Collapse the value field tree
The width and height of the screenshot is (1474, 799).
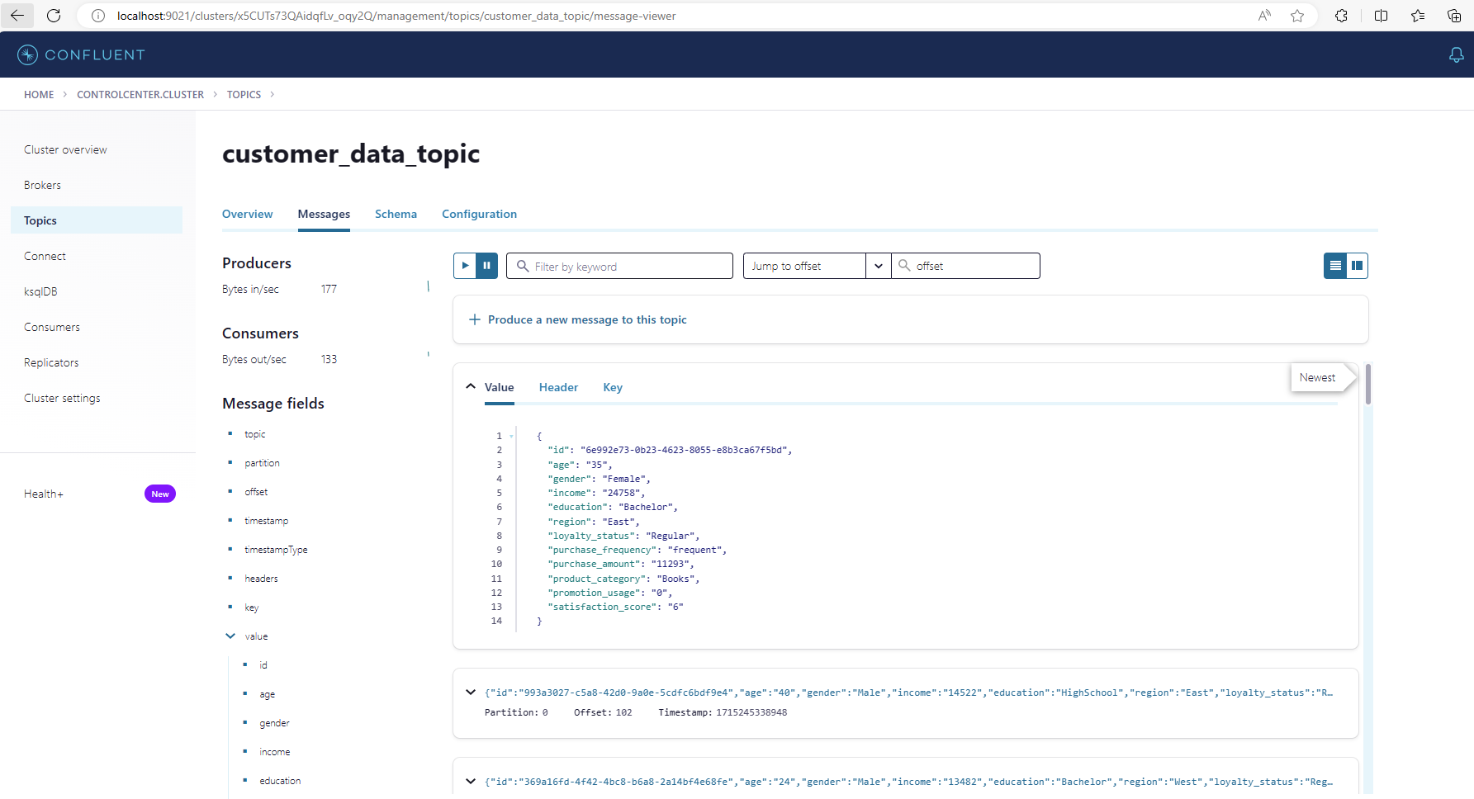coord(230,636)
